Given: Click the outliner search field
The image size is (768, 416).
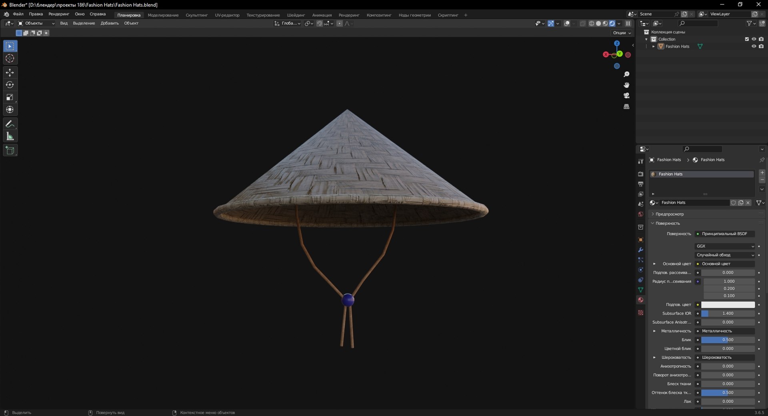Looking at the screenshot, I should pyautogui.click(x=698, y=24).
